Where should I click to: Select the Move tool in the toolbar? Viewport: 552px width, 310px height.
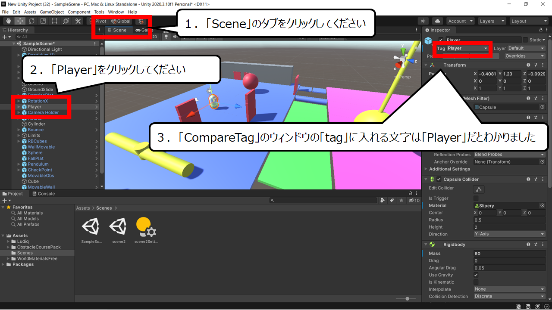point(20,21)
